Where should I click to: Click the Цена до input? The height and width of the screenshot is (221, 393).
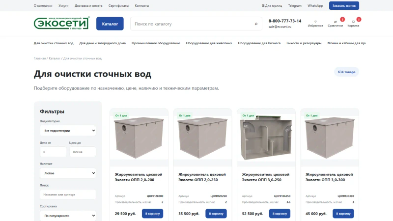83,152
